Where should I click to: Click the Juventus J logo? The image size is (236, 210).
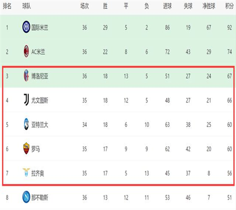(26, 100)
